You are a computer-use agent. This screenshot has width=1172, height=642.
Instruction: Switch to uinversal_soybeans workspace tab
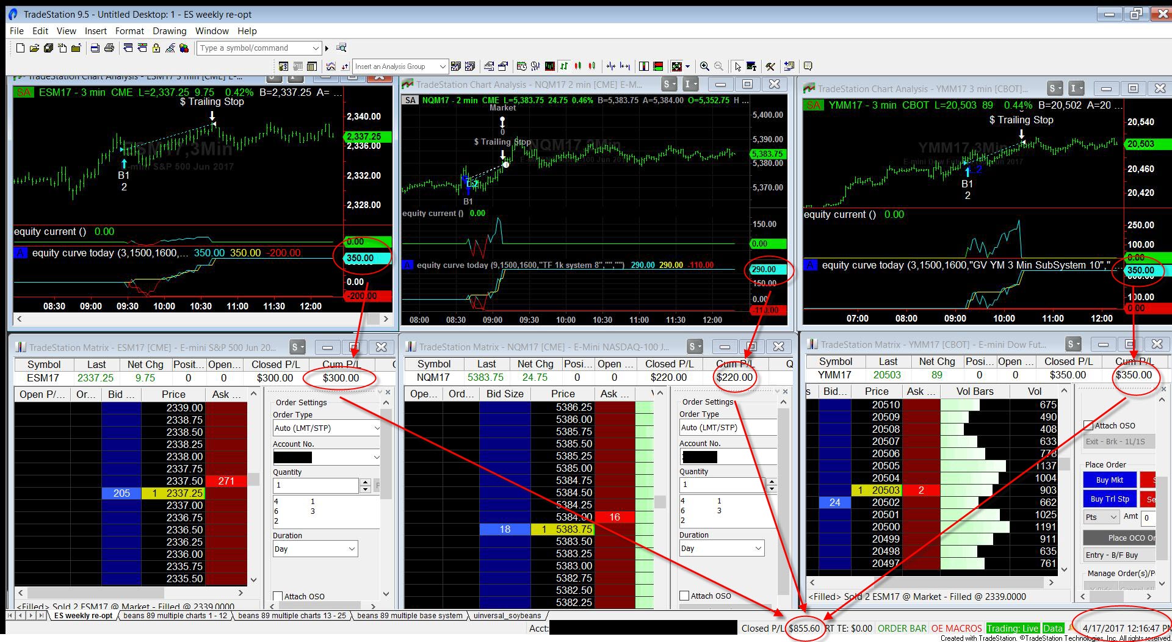pyautogui.click(x=507, y=615)
